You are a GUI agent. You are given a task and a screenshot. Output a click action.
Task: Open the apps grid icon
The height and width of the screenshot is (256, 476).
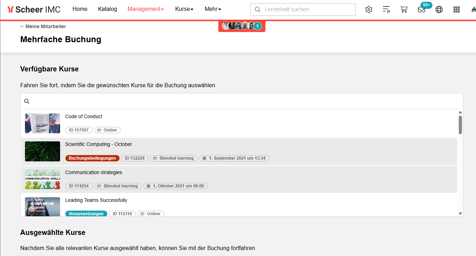[x=457, y=9]
